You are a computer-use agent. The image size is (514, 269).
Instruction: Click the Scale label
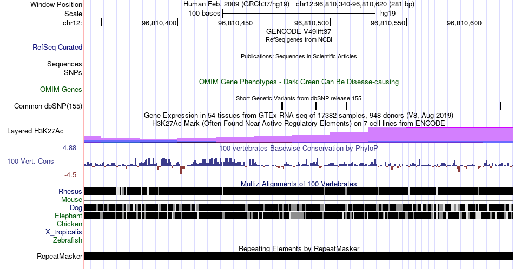point(74,14)
